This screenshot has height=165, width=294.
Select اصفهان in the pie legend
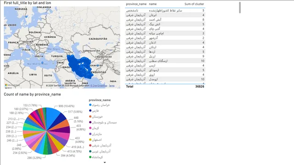pos(95,140)
